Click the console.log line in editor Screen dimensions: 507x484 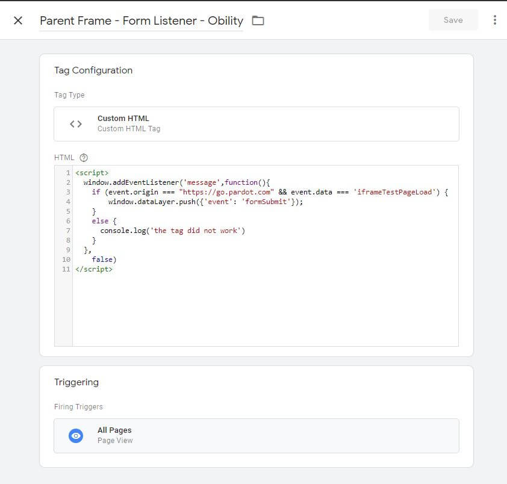point(173,231)
